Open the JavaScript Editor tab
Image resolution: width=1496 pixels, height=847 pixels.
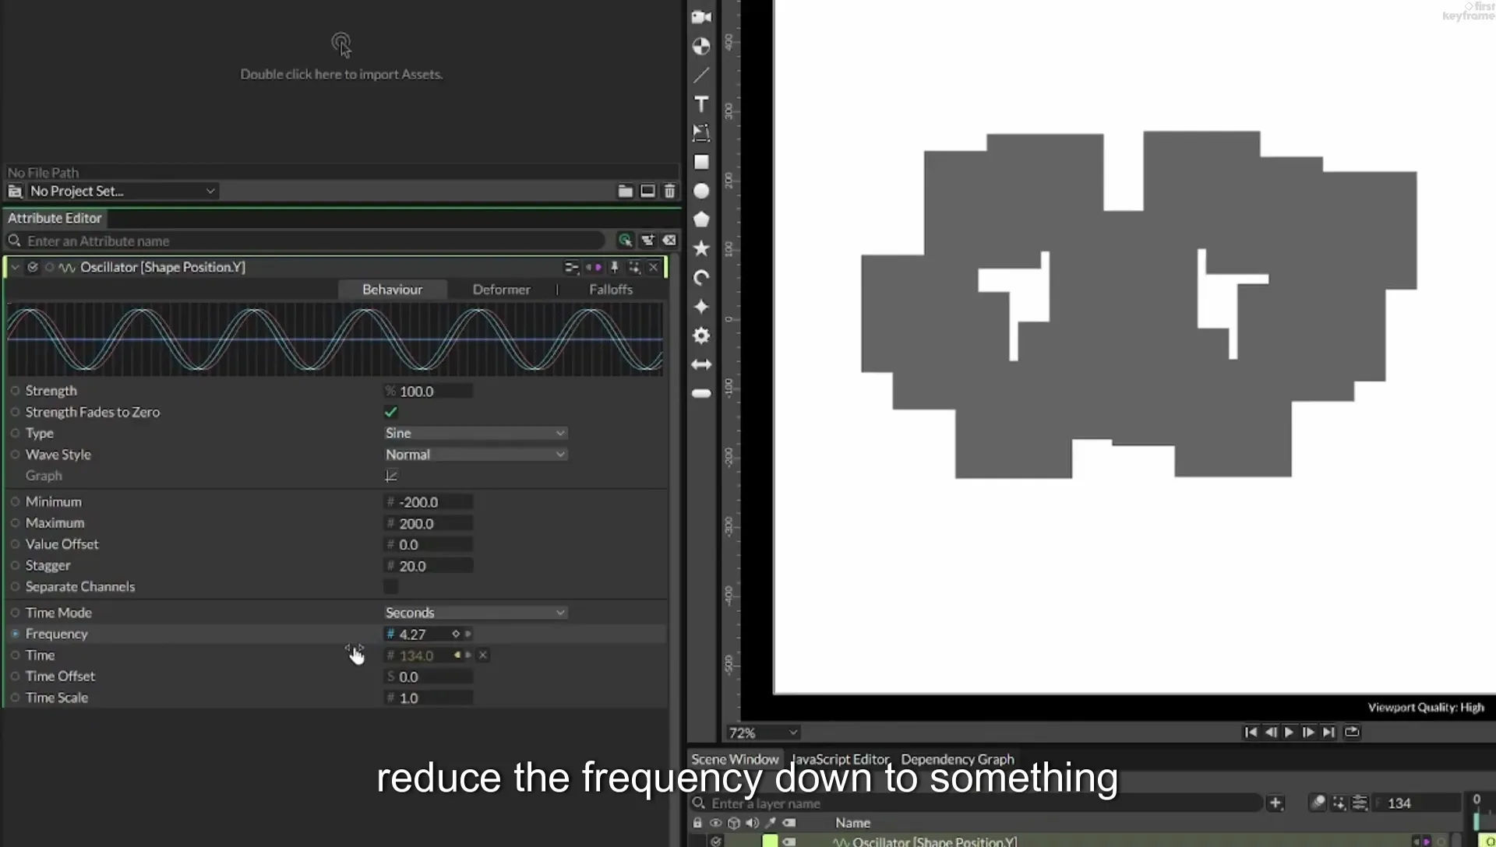tap(840, 759)
